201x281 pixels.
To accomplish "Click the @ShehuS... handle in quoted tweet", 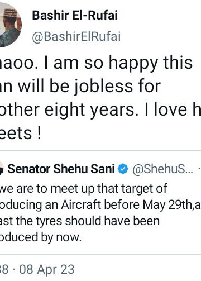I will coord(162,169).
